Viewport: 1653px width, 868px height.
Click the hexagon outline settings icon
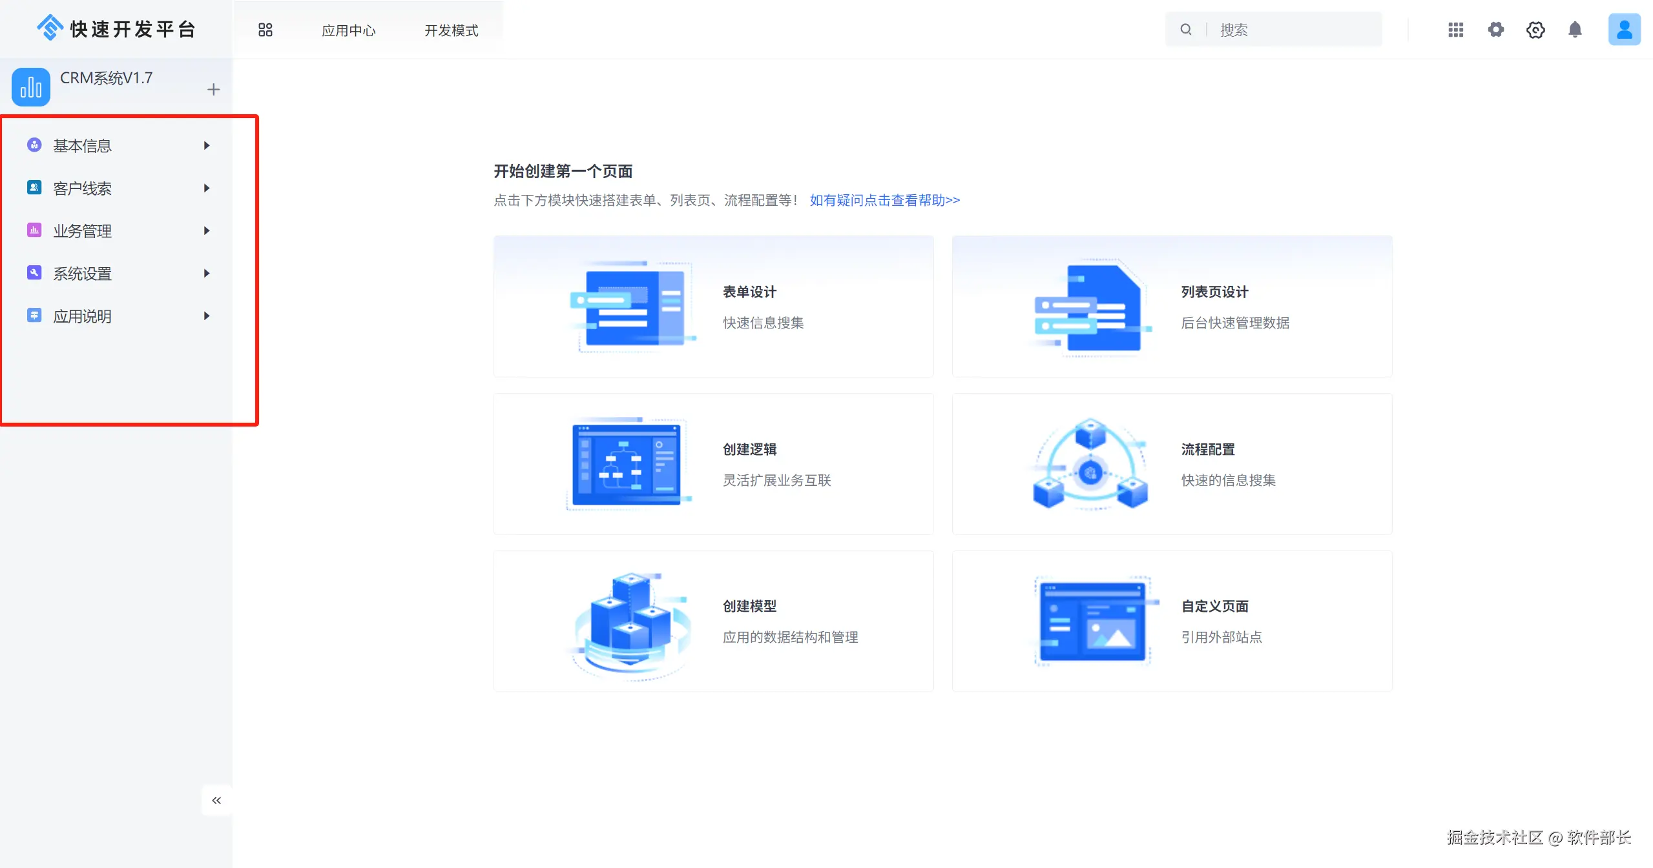[x=1535, y=30]
